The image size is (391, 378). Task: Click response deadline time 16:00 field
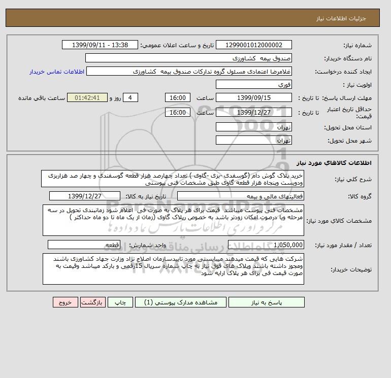[x=178, y=98]
